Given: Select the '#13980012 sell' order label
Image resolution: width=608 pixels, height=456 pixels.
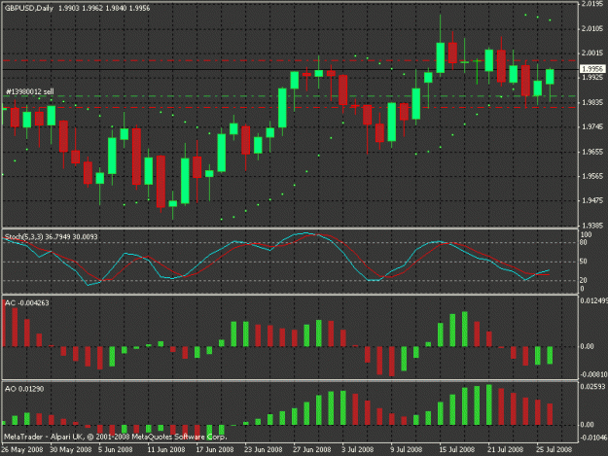Looking at the screenshot, I should click(x=30, y=91).
